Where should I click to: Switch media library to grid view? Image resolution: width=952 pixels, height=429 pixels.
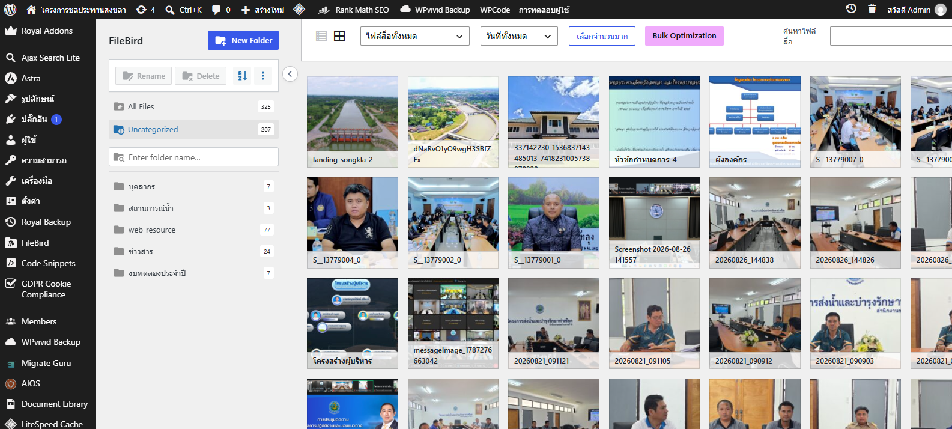[339, 36]
